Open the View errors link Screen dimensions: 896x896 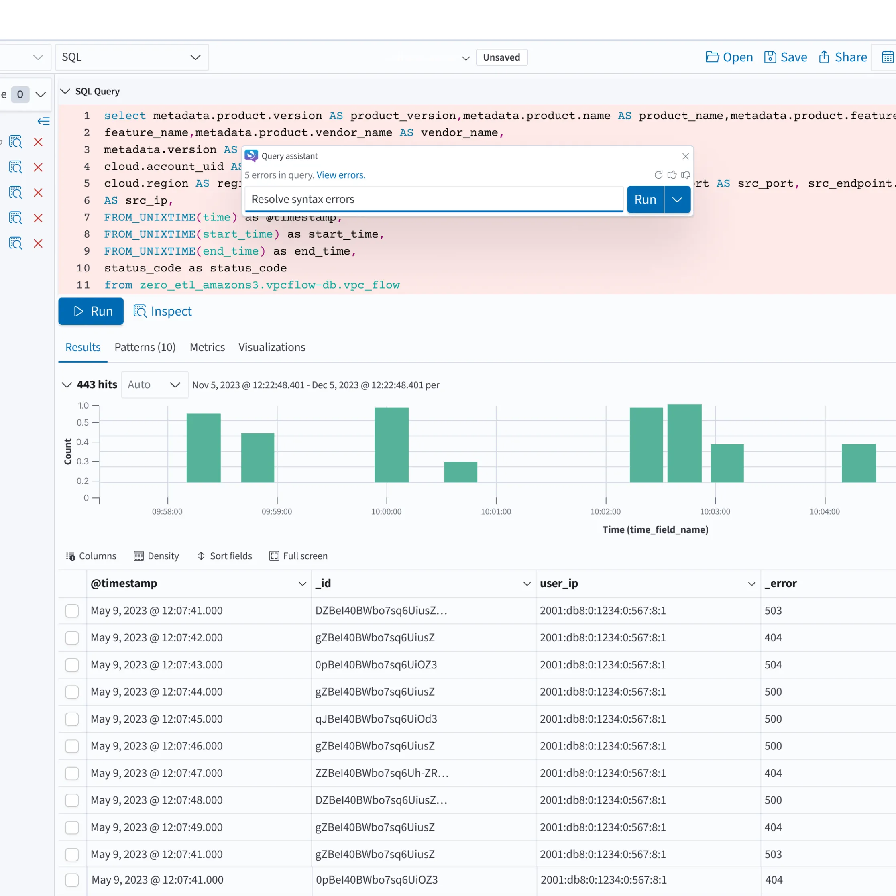pos(341,175)
